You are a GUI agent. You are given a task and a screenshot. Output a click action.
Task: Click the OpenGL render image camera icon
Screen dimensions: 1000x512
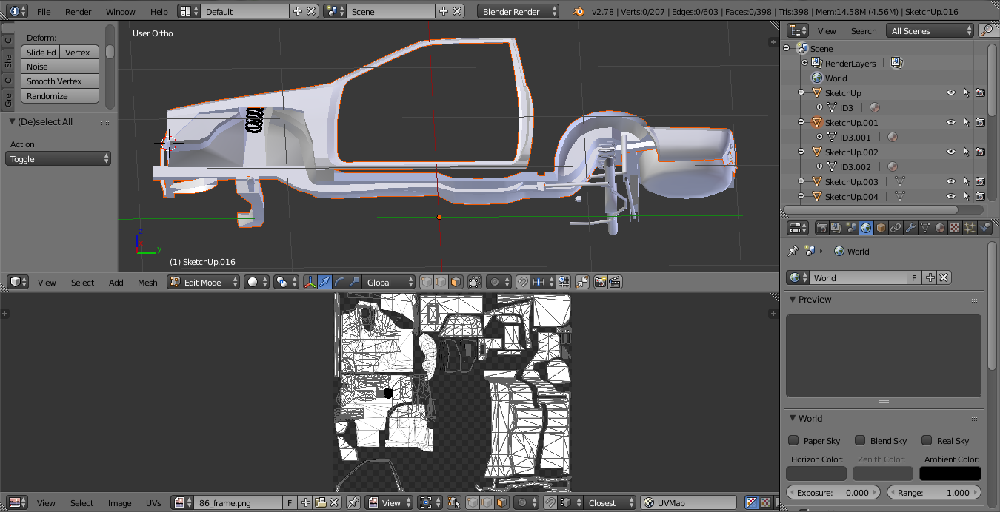(600, 282)
